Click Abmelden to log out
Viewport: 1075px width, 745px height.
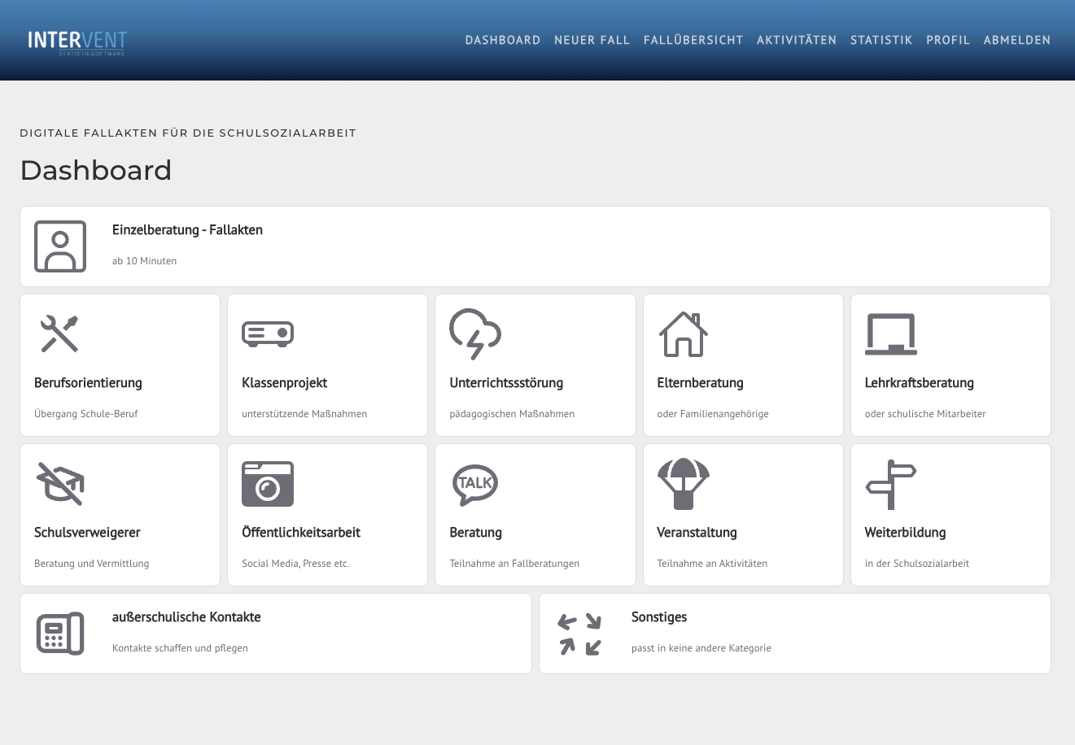coord(1016,40)
